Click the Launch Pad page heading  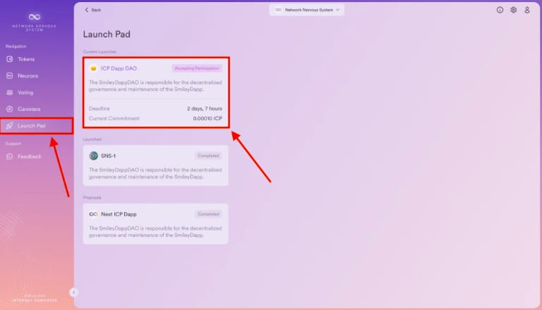click(107, 35)
